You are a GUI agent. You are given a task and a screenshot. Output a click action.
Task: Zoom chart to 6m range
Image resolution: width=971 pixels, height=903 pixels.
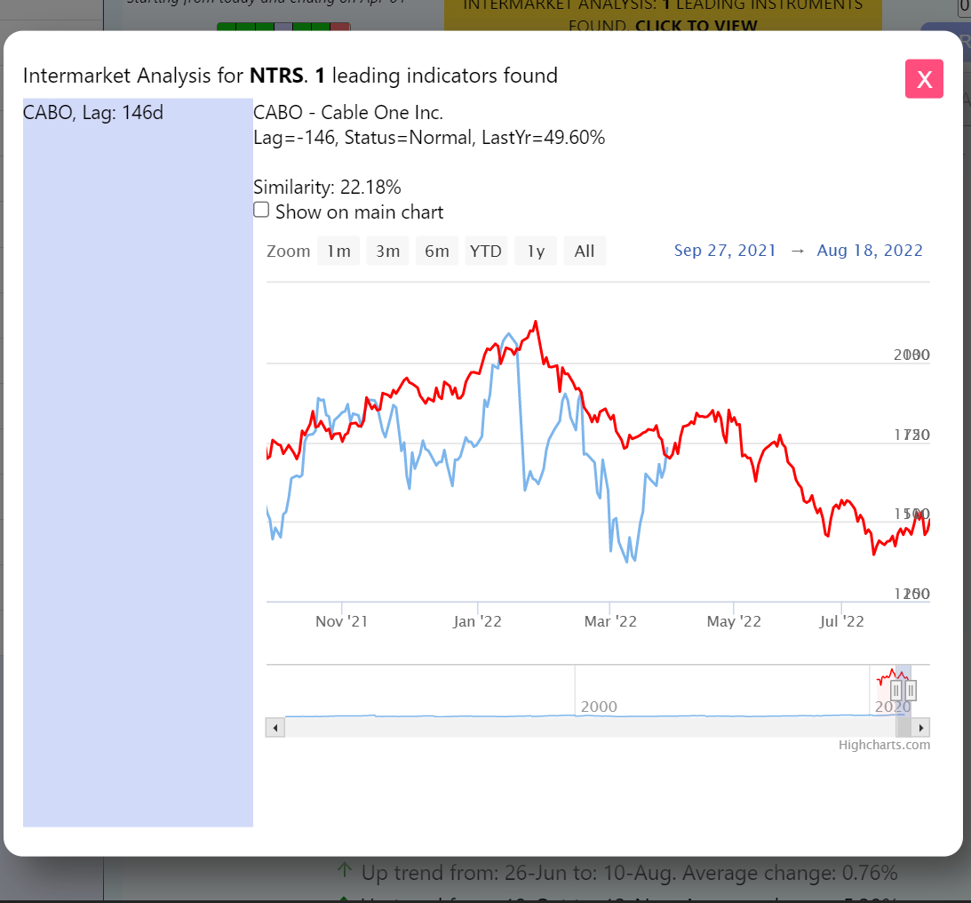437,252
